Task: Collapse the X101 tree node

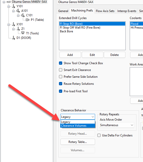Action: pyautogui.click(x=9, y=25)
